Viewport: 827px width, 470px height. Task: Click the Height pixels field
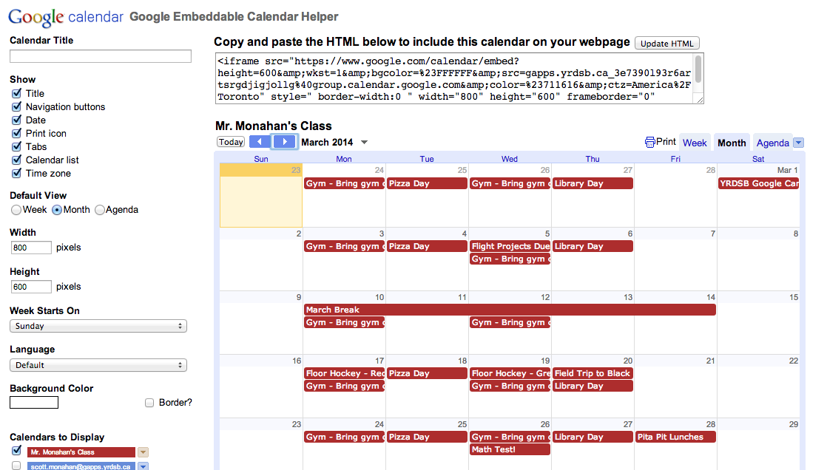(x=31, y=287)
